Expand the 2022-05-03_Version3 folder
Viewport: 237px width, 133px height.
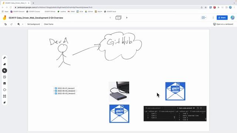point(54,93)
